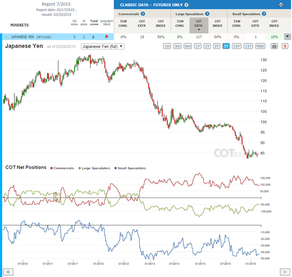Click the Large Speculators COT EXTR value 117
This screenshot has width=292, height=277.
199,37
